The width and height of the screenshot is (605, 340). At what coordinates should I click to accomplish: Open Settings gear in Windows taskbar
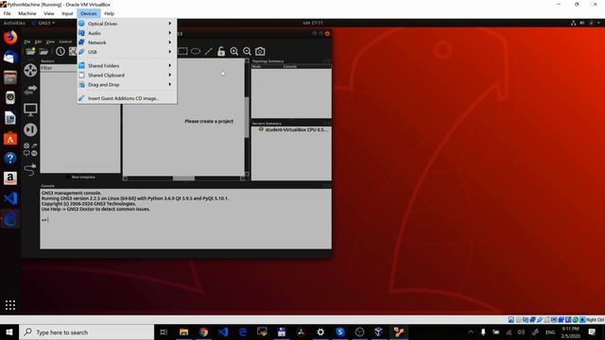point(320,332)
